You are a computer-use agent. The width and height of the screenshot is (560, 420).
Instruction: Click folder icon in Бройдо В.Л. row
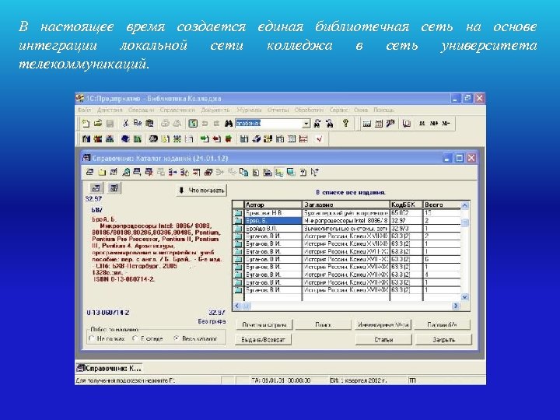[x=238, y=229]
